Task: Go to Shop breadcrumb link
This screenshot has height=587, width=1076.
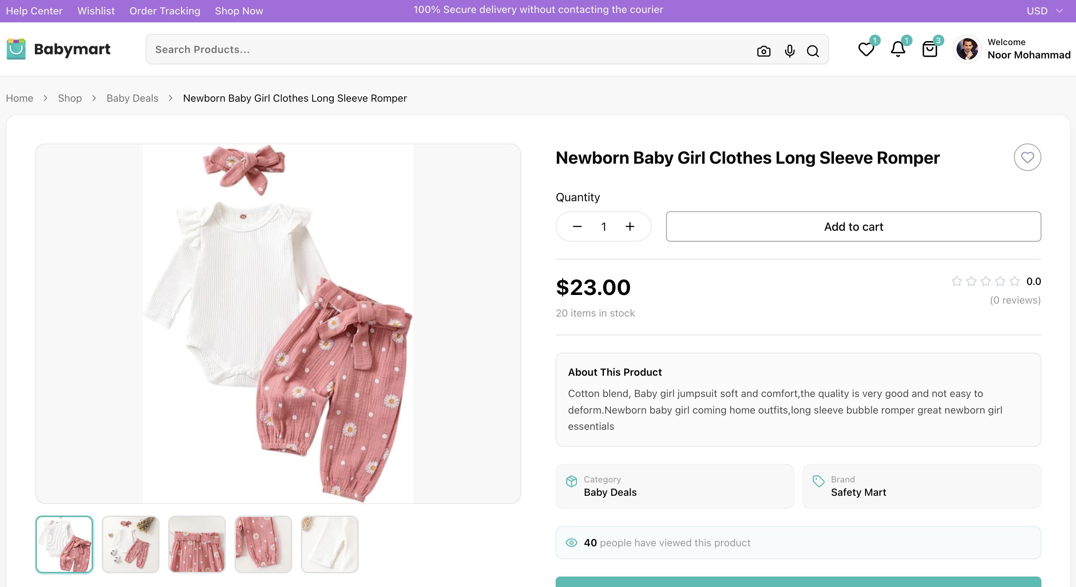Action: click(x=70, y=98)
